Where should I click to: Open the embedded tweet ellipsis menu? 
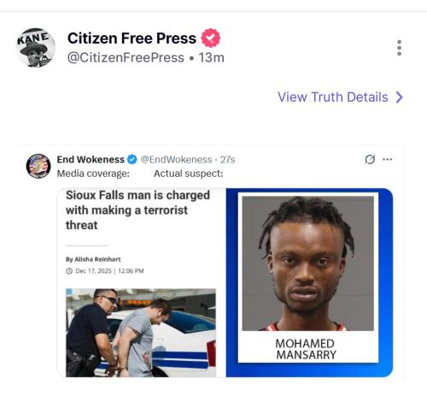[388, 159]
